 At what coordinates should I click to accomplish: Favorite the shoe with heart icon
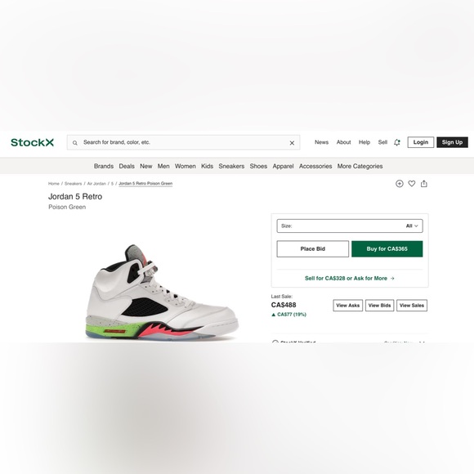coord(412,184)
